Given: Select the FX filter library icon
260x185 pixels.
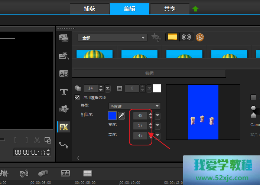Looking at the screenshot, I should 64,127.
